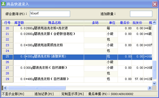Viewport: 159px width, 98px height.
Task: Select row number 22
Action: [8, 40]
